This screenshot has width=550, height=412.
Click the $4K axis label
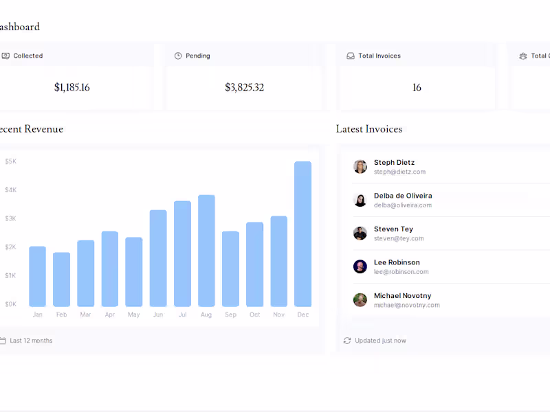point(11,190)
